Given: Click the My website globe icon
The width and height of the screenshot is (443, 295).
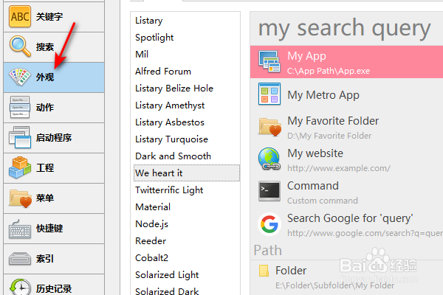Looking at the screenshot, I should tap(269, 159).
